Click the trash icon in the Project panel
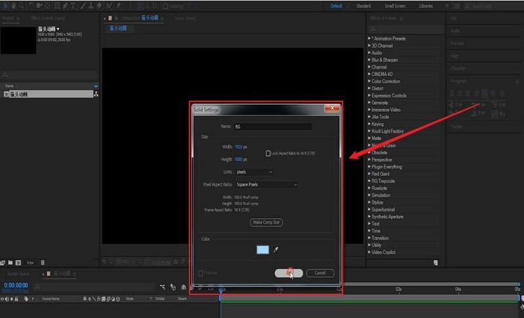 click(x=43, y=262)
